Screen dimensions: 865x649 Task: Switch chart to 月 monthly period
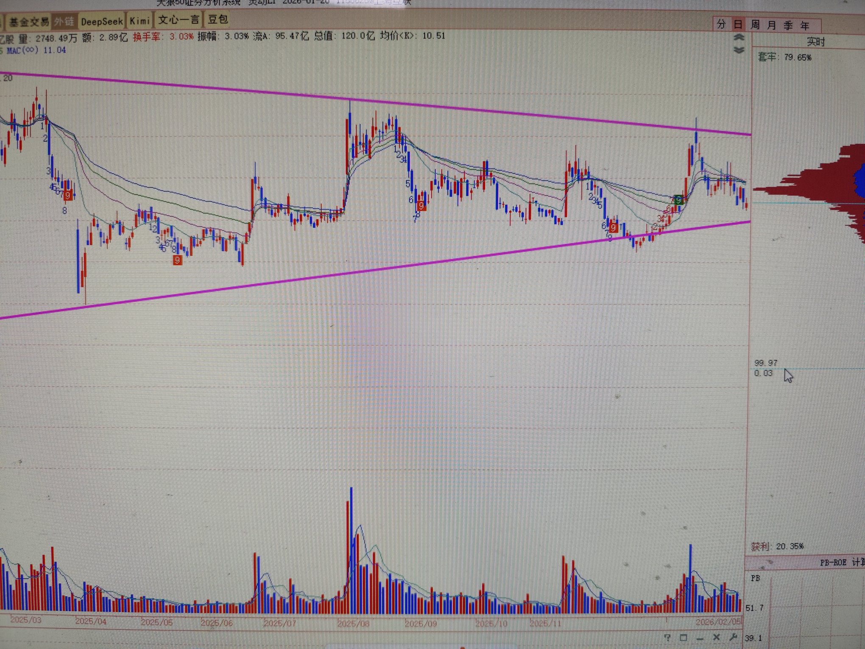point(772,25)
